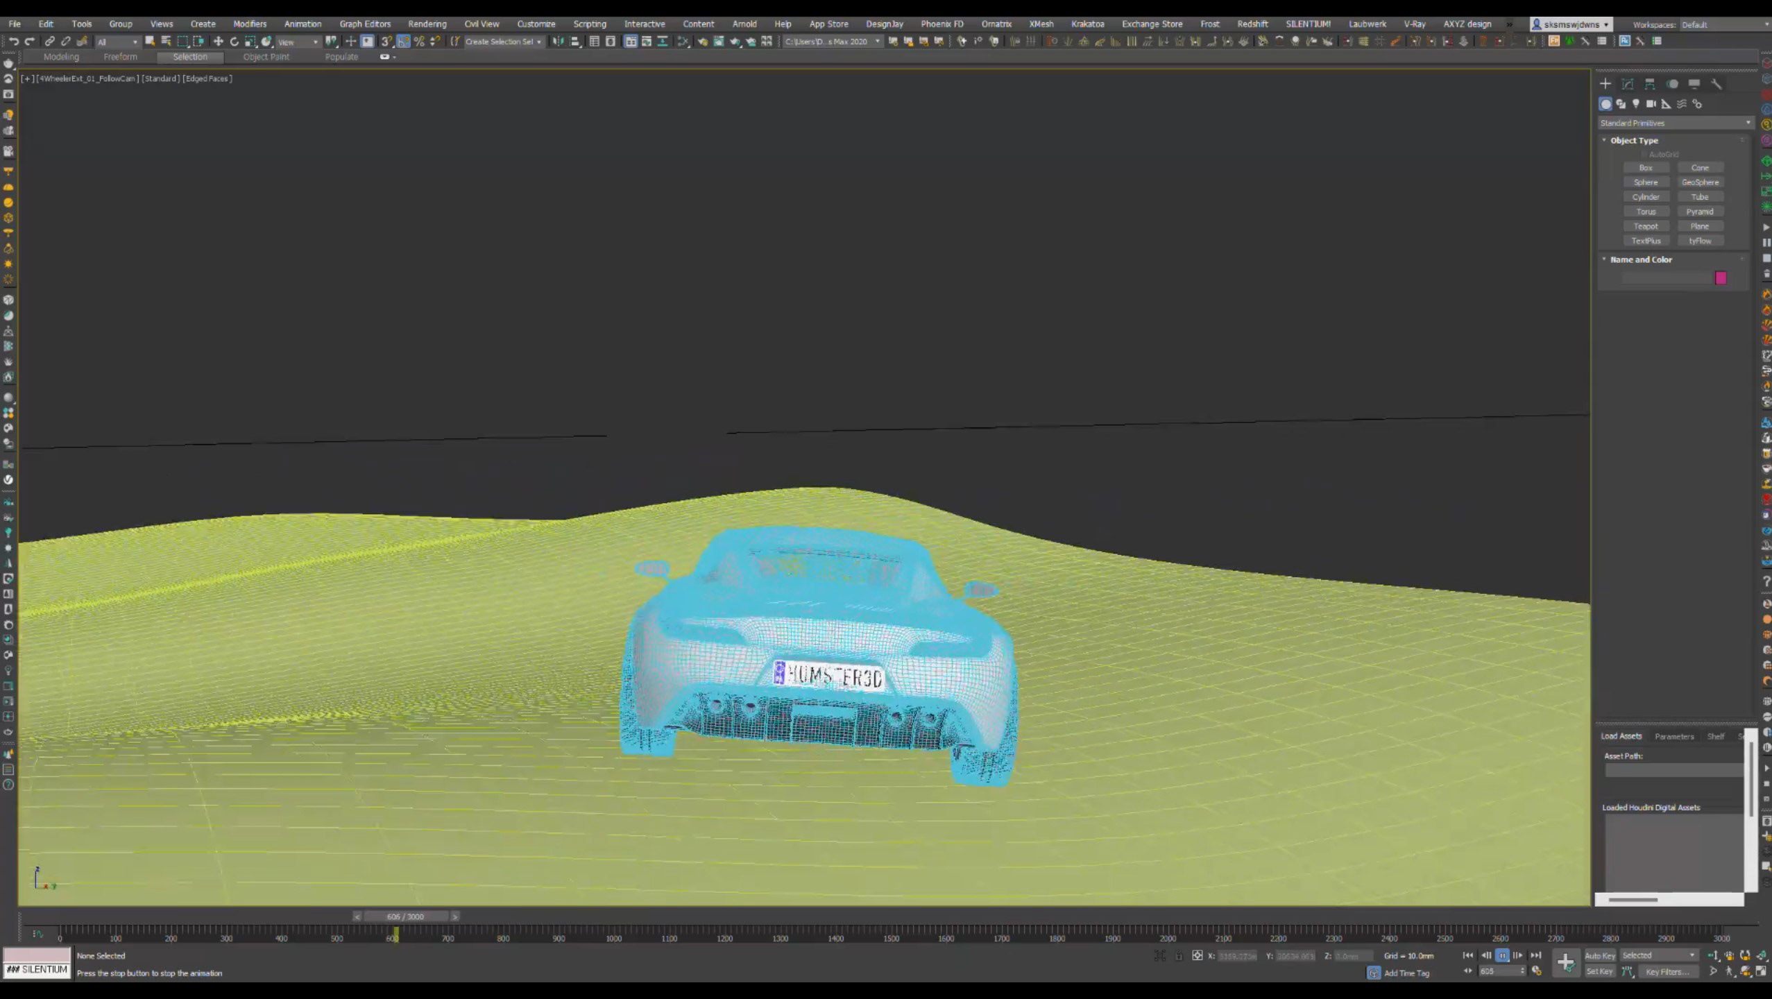Click the Undo arrow icon
This screenshot has width=1772, height=999.
pyautogui.click(x=13, y=42)
